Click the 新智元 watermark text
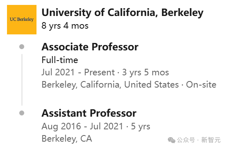Screen dimensions: 228x149 [x=211, y=140]
